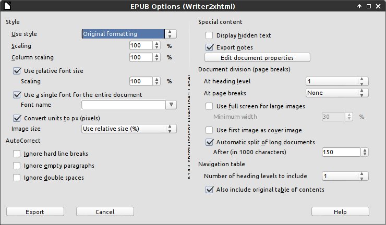Click the Minimum width spinner arrows
The height and width of the screenshot is (225, 386).
(x=349, y=117)
